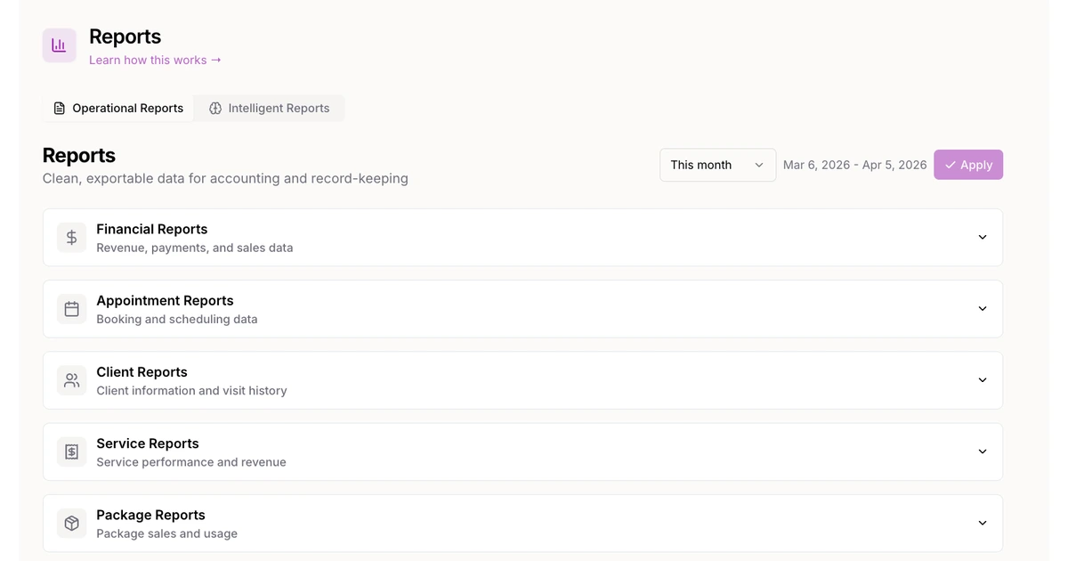Open the Learn how this works link
Viewport: 1068px width, 561px height.
coord(155,60)
